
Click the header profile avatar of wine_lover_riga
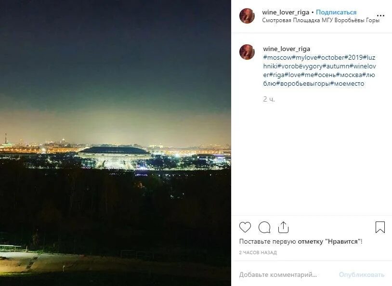[247, 16]
